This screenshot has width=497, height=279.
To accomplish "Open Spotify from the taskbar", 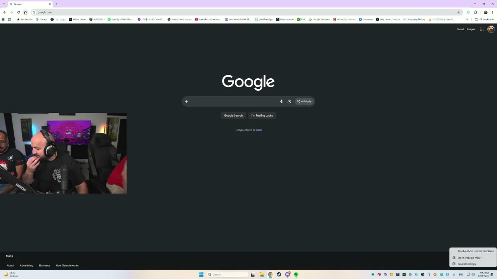I will [296, 275].
